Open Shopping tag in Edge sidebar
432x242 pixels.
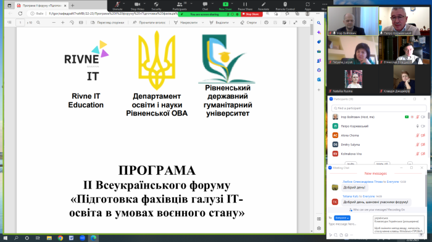[x=319, y=42]
